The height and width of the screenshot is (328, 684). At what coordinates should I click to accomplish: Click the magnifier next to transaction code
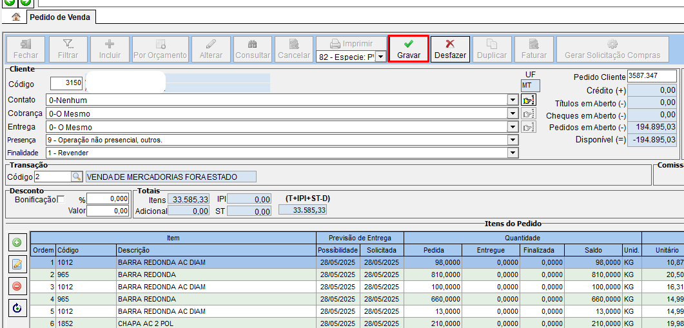[76, 177]
